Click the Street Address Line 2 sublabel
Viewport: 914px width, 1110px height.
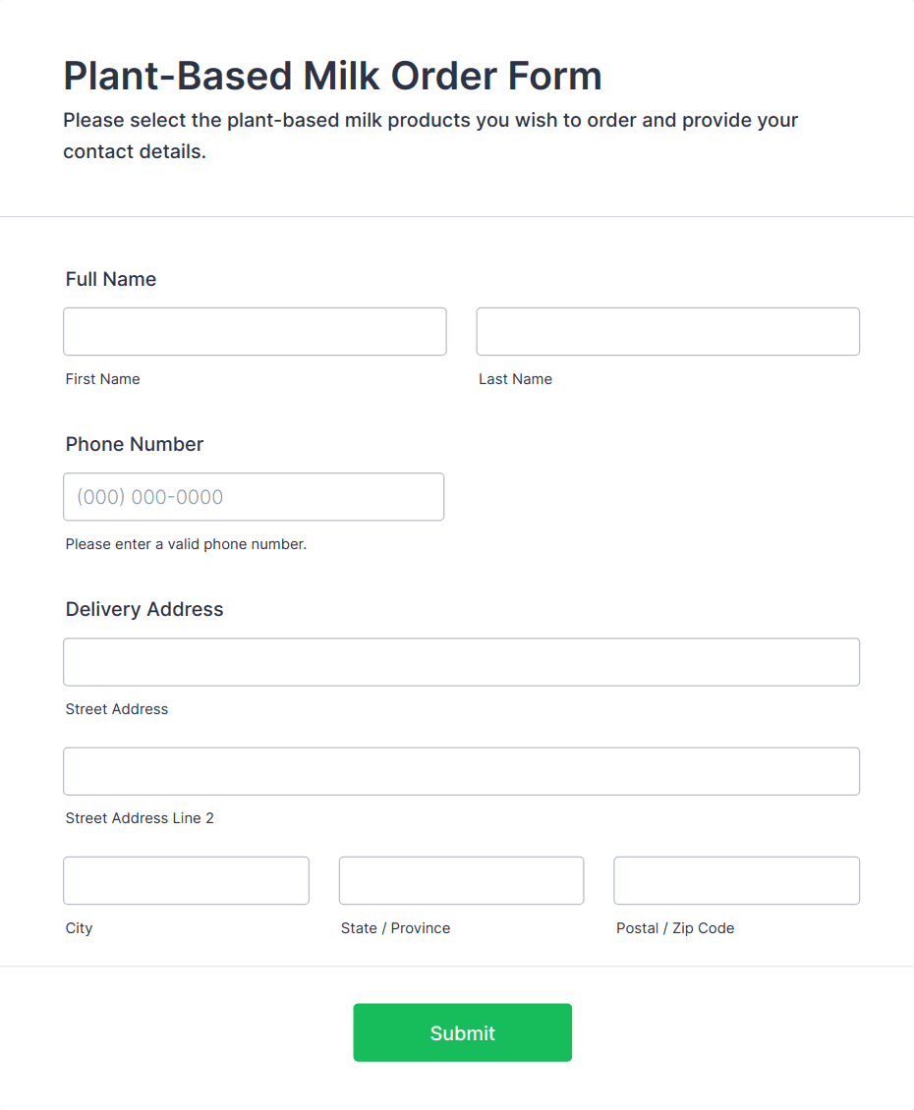pyautogui.click(x=140, y=818)
